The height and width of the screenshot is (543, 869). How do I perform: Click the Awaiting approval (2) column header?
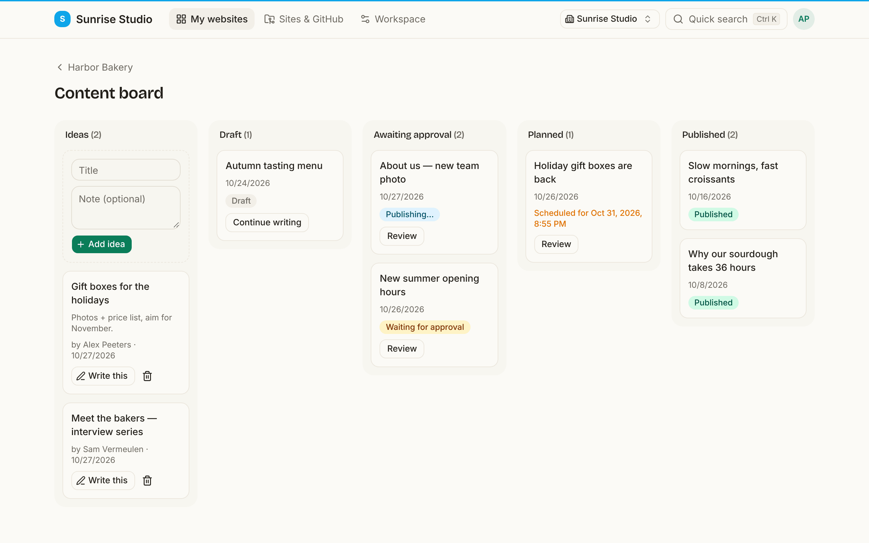(419, 135)
